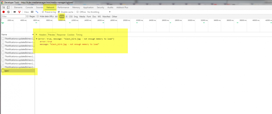Click the View label in toolbar
The width and height of the screenshot is (272, 114).
click(x=26, y=12)
